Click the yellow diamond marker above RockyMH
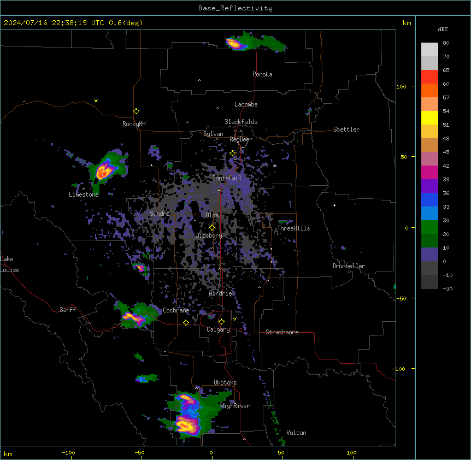This screenshot has height=460, width=471. pos(136,111)
